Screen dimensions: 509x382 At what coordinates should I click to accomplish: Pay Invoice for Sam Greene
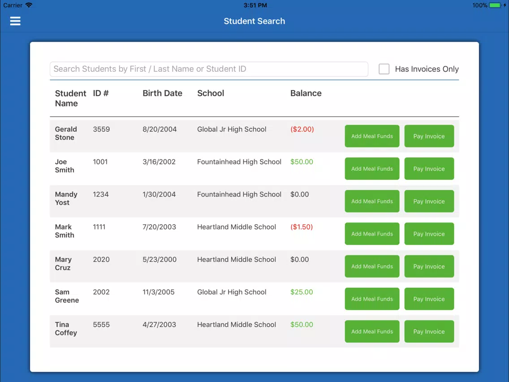click(x=429, y=299)
